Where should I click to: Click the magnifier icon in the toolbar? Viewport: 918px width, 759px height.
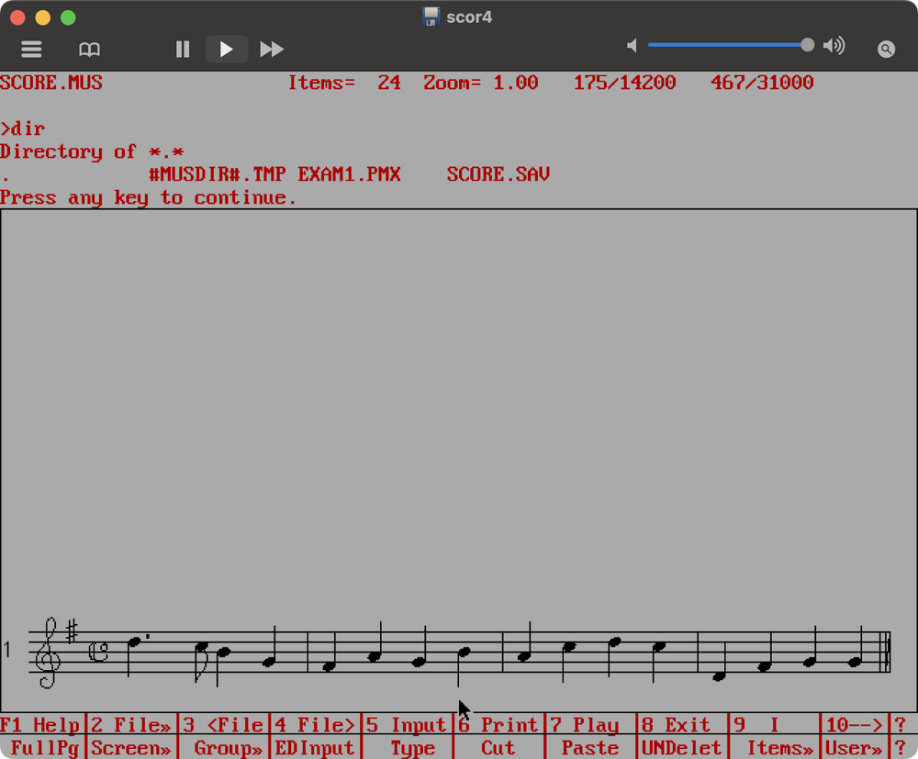pyautogui.click(x=886, y=50)
